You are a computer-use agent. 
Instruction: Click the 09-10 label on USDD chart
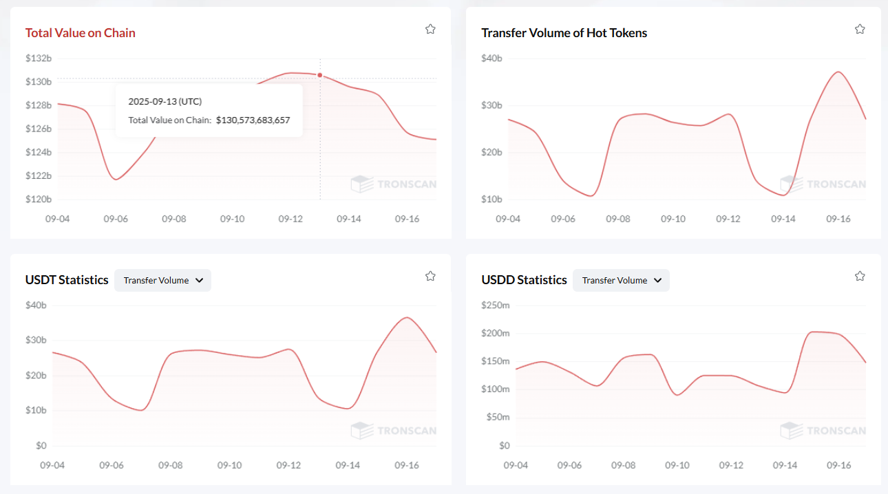pos(677,465)
